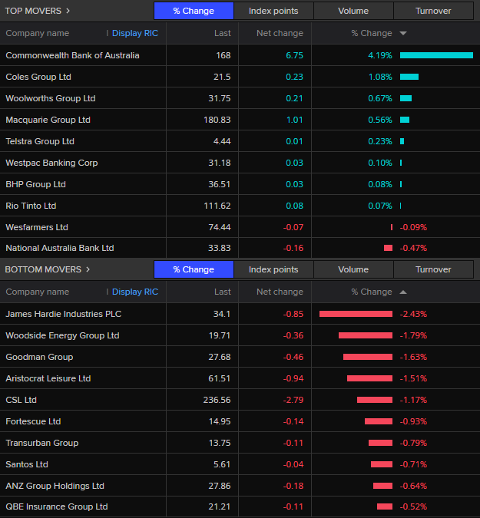Click the -0.47% change value
Image resolution: width=480 pixels, height=518 pixels.
pos(413,248)
